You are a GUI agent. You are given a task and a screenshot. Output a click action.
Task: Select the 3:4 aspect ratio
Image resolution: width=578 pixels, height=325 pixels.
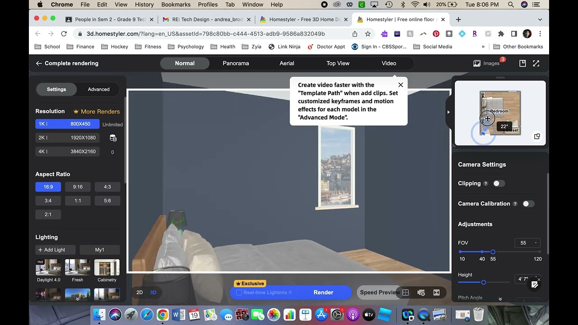(48, 201)
